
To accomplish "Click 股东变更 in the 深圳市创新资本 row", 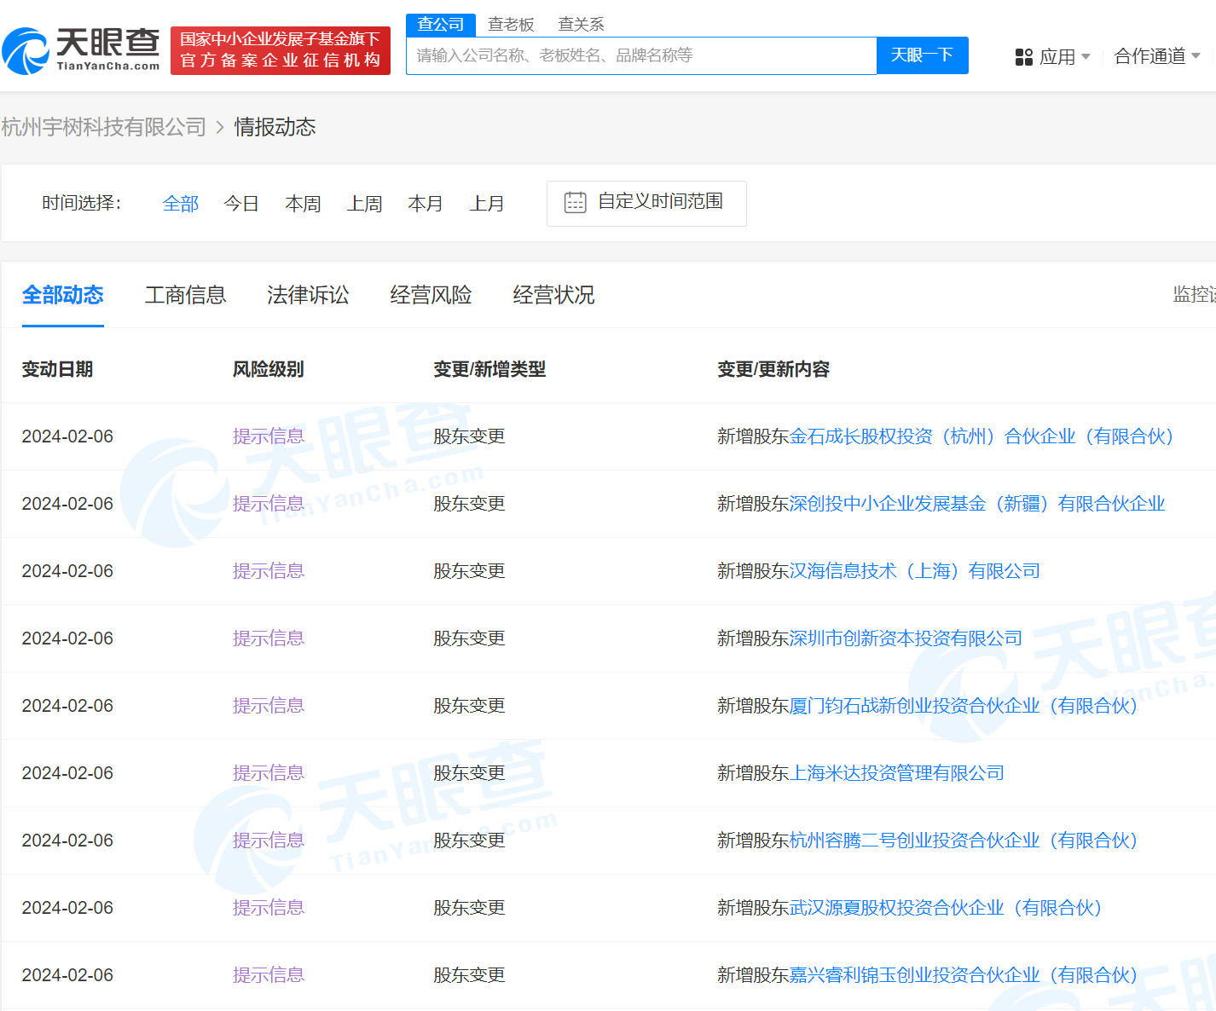I will [469, 638].
